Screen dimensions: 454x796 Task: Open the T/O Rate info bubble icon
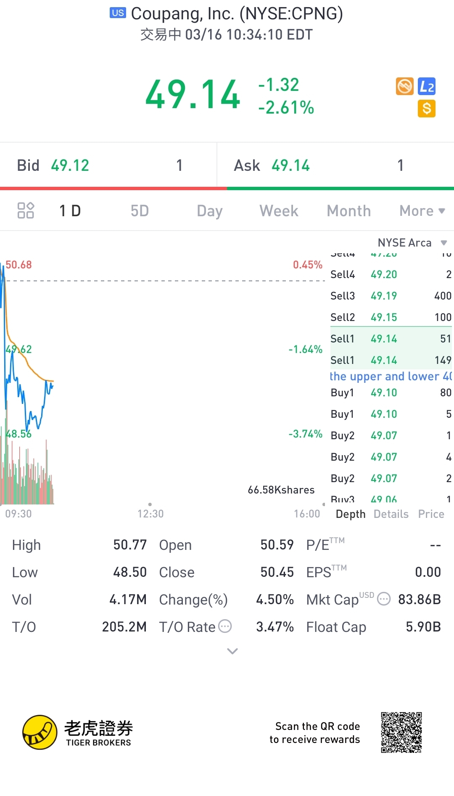pos(225,626)
